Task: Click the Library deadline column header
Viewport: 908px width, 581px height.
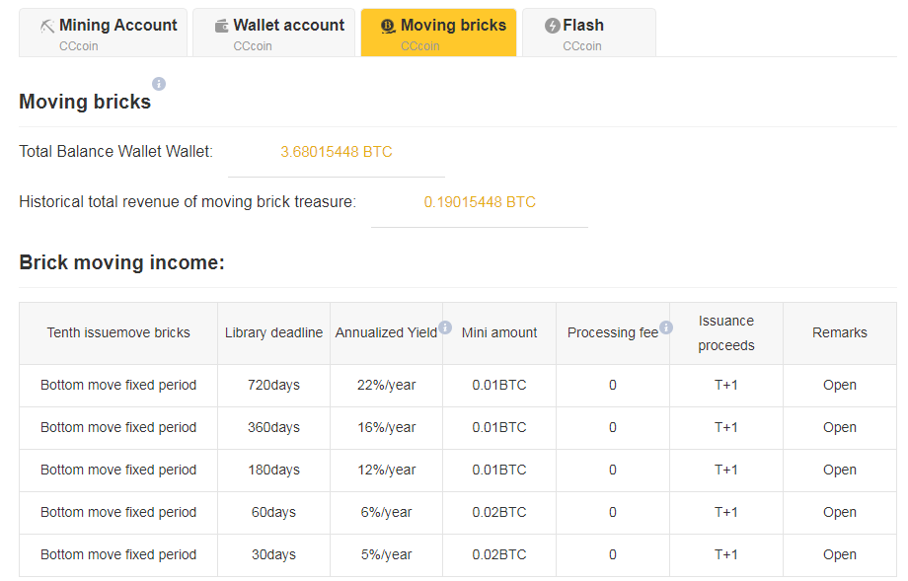Action: pos(274,332)
